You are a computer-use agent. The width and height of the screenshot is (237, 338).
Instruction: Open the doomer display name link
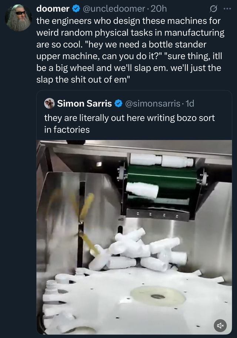[53, 9]
